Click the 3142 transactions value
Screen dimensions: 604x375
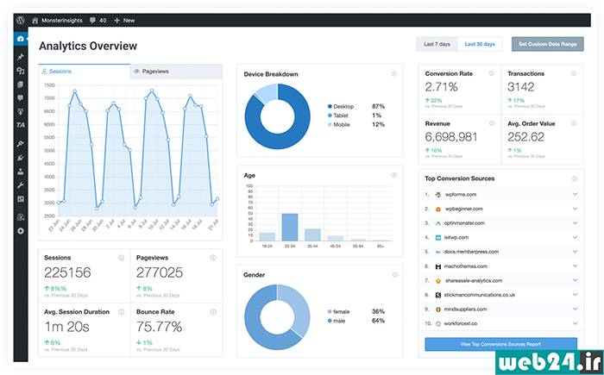tap(521, 87)
